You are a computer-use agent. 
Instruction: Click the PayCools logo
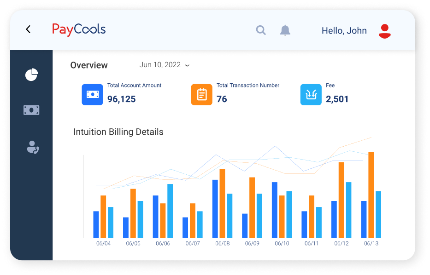point(79,29)
